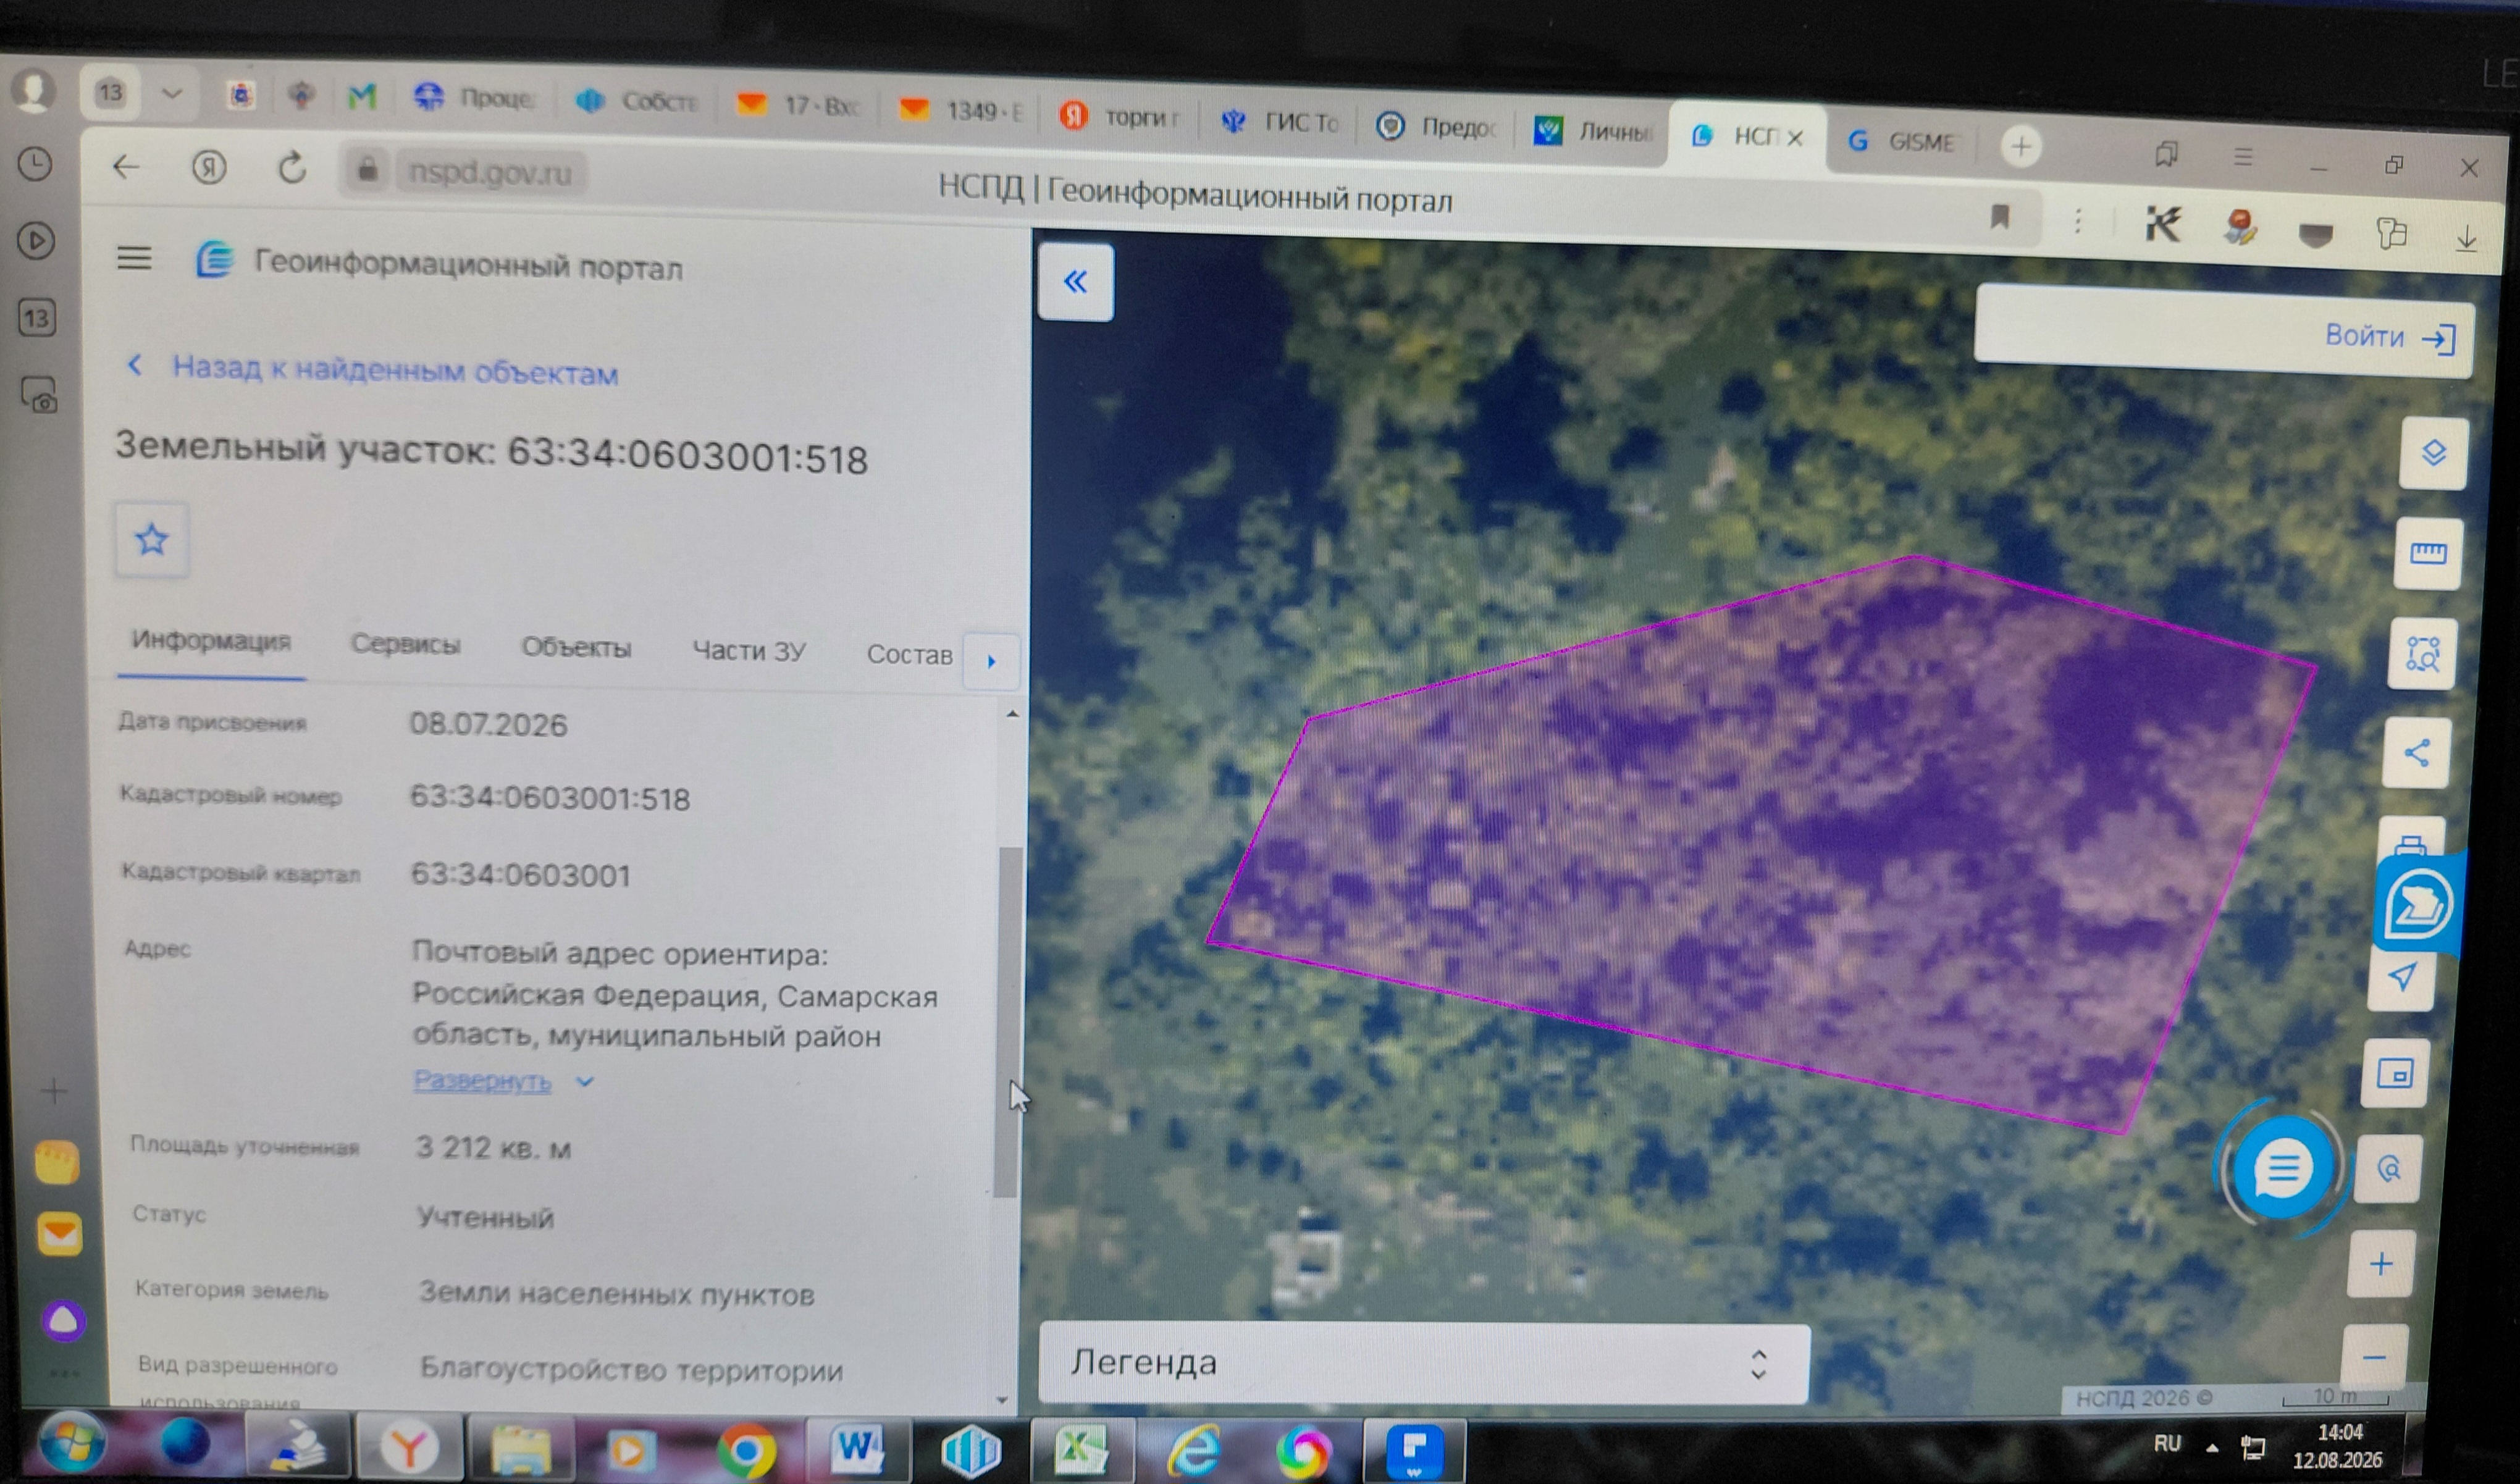2520x1484 pixels.
Task: Open the browser menu three-lines button
Action: click(2244, 157)
